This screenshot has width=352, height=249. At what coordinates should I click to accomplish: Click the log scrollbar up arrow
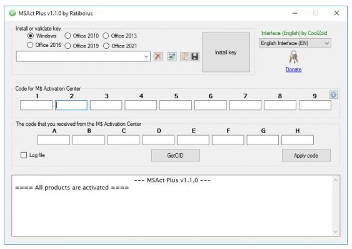pos(335,180)
